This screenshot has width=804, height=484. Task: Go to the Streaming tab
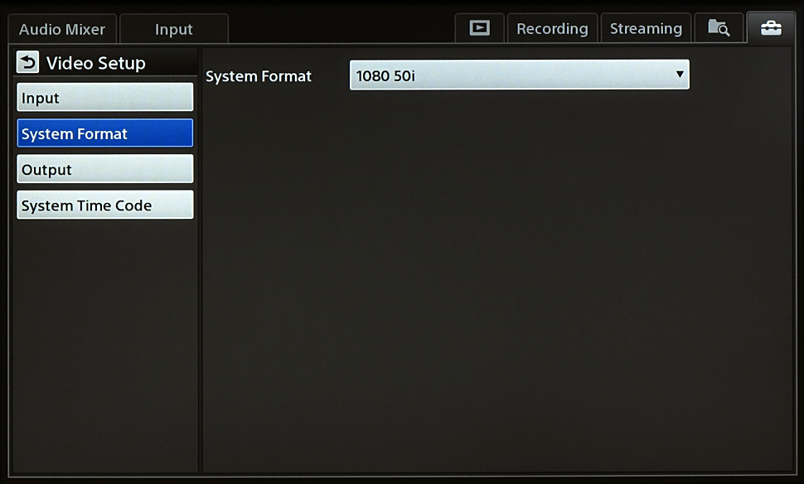click(646, 29)
